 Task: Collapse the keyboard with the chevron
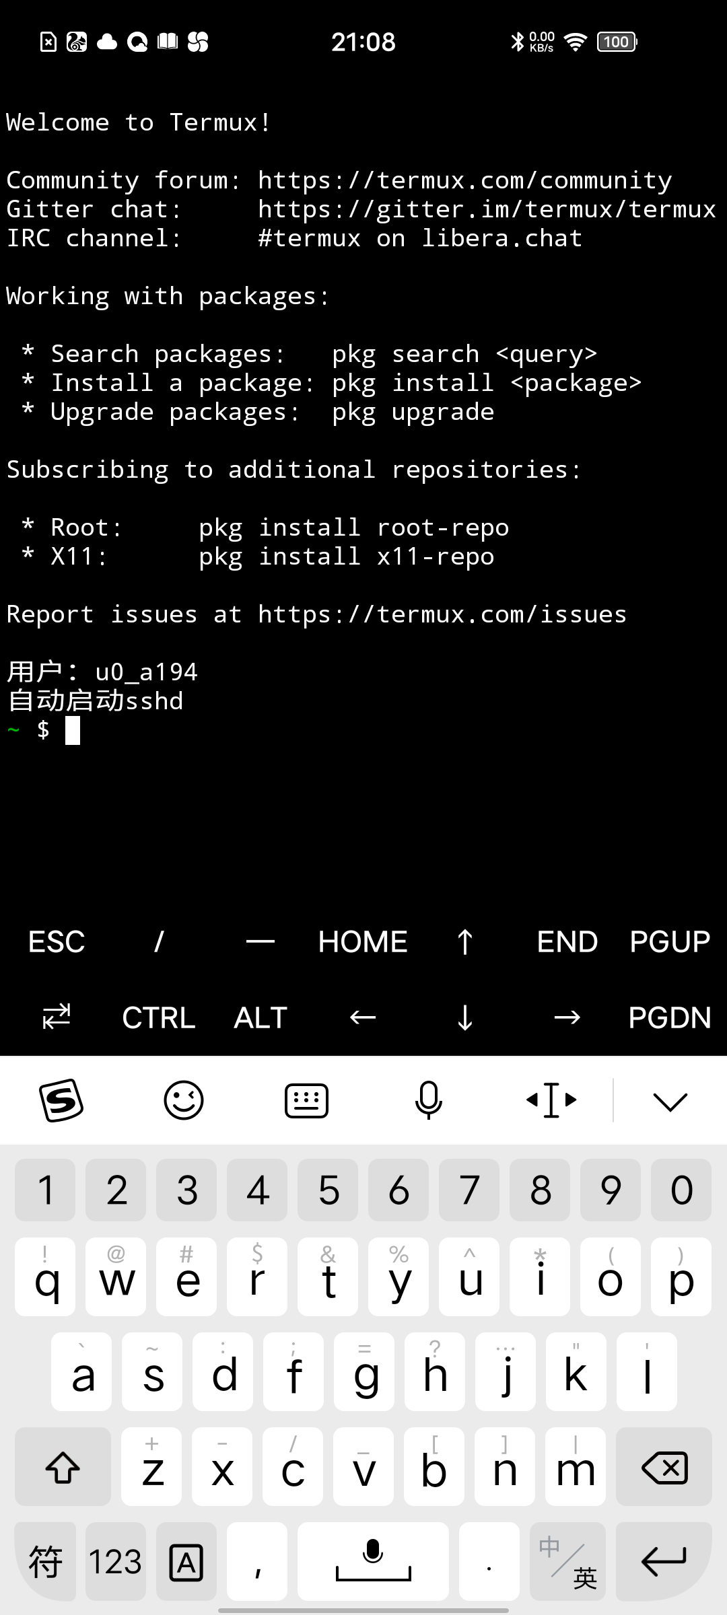(x=670, y=1102)
